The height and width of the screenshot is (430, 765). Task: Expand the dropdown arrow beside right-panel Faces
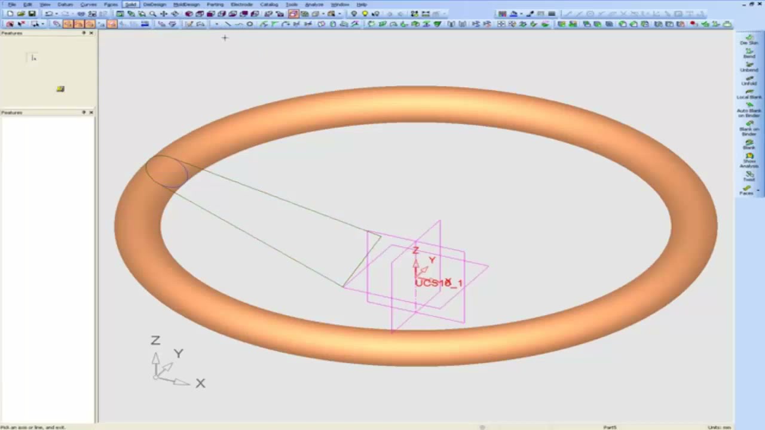pos(758,190)
